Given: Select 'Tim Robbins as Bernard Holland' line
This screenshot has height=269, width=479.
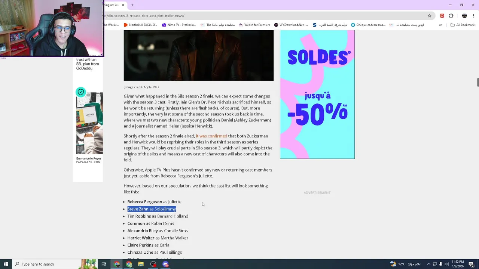Looking at the screenshot, I should pyautogui.click(x=158, y=216).
